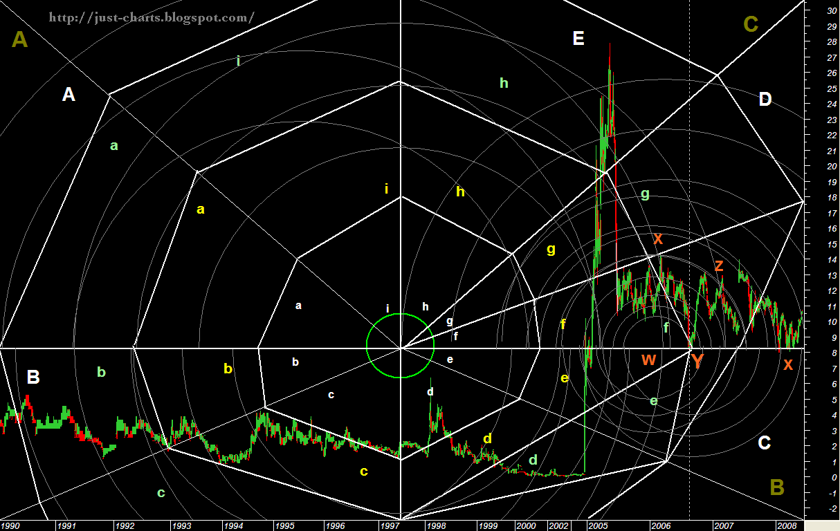The height and width of the screenshot is (531, 840).
Task: Open the just-charts.blogspot.com URL text
Action: point(152,17)
